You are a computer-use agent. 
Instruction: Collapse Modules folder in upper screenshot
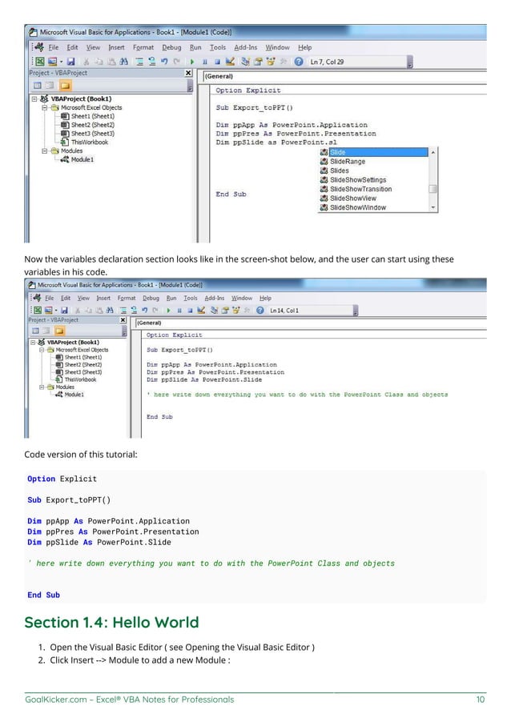(44, 150)
